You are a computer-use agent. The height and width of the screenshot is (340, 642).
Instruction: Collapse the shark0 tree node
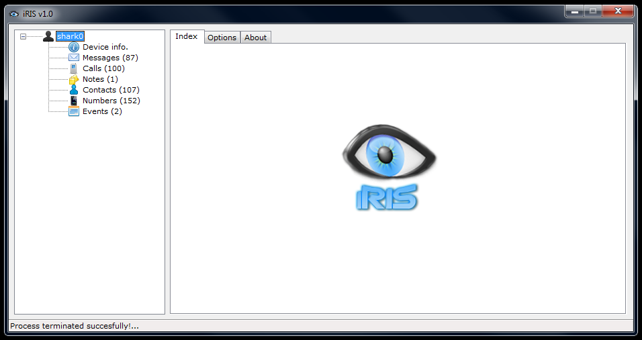click(24, 36)
